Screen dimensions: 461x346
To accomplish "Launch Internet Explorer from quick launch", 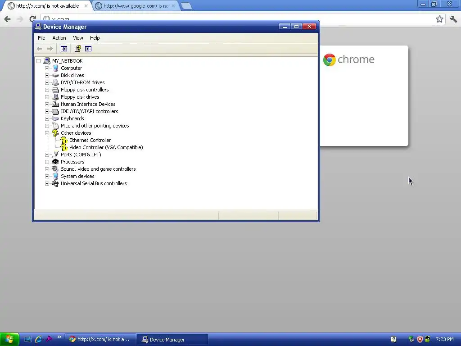I will 38,339.
